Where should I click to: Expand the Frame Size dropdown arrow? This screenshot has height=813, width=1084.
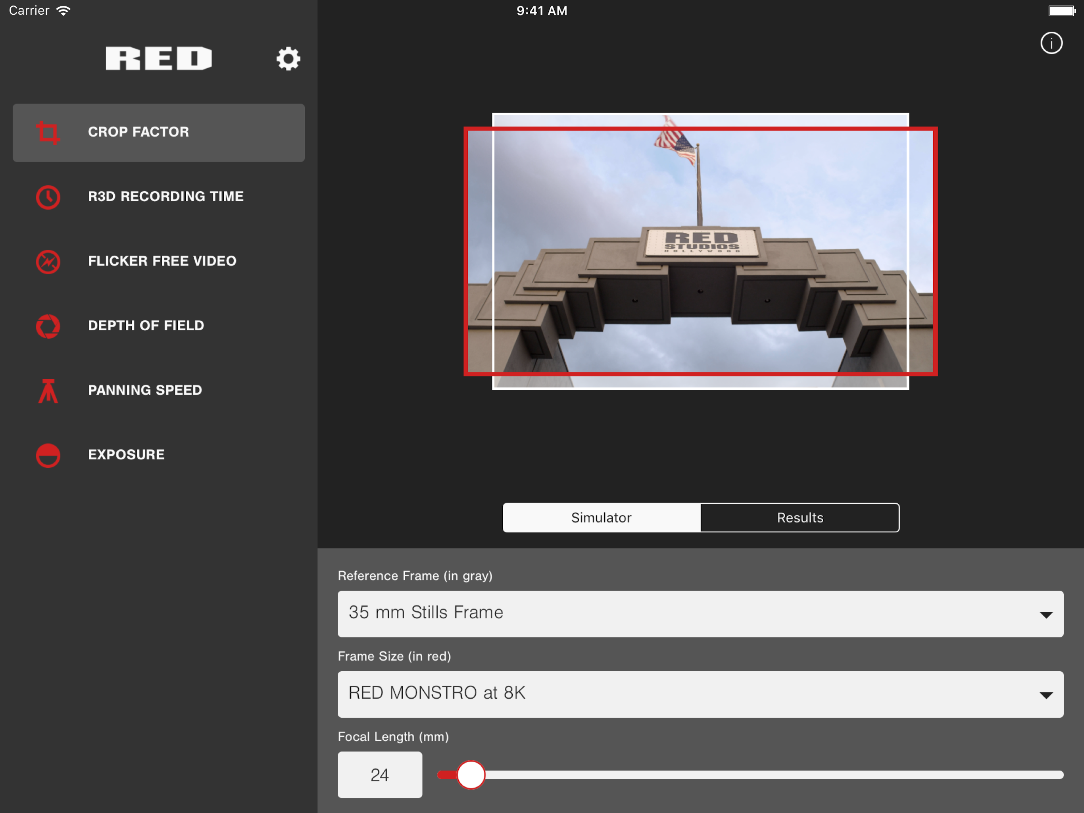(1046, 695)
